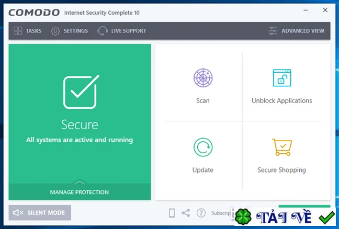The image size is (339, 229).
Task: Click the Secure status checkmark icon
Action: coord(81,92)
